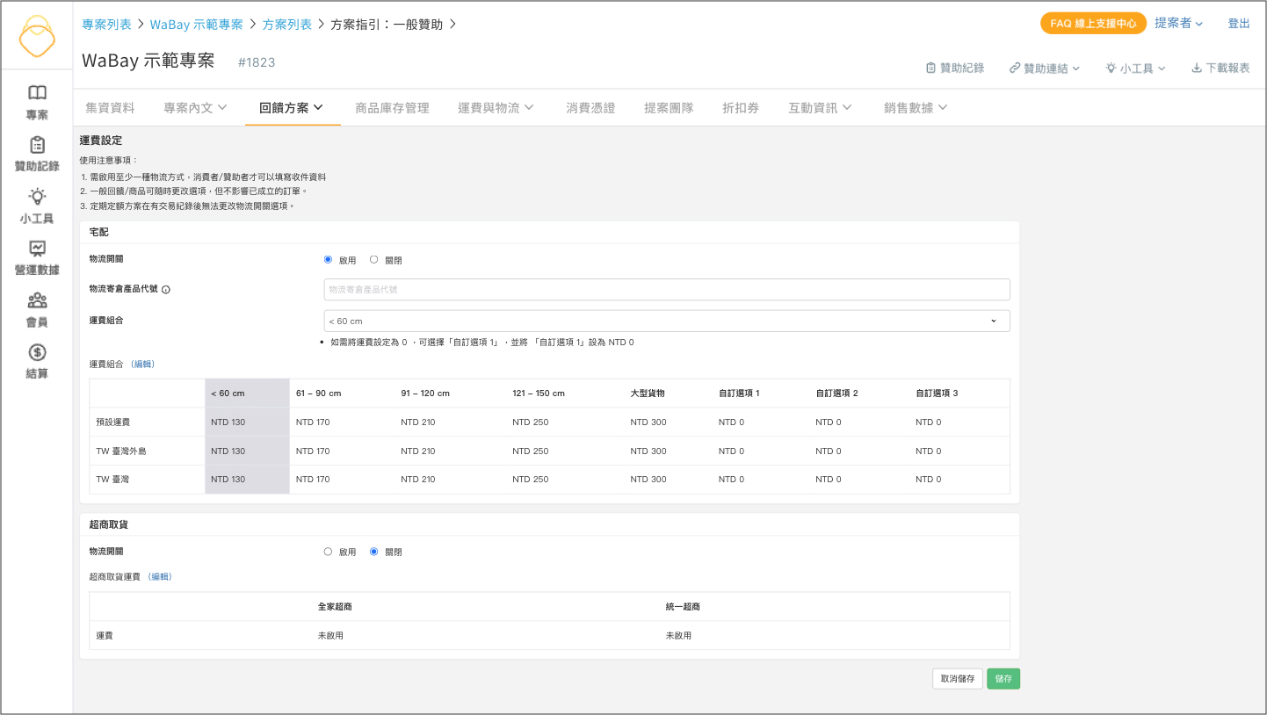Click the 自訂選項 3 column header
The image size is (1267, 715).
pyautogui.click(x=937, y=394)
